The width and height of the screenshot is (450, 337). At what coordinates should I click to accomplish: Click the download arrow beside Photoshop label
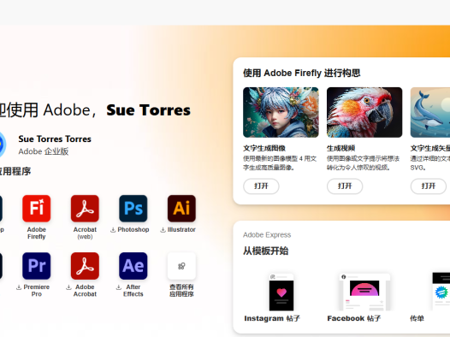[113, 230]
